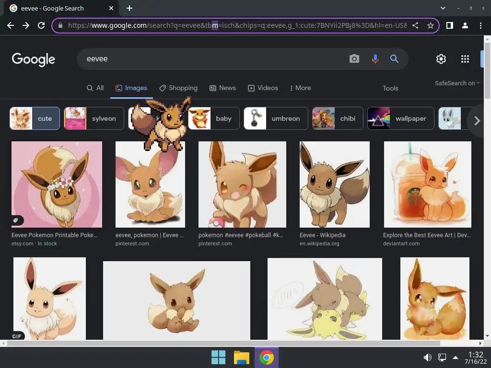The image size is (491, 368).
Task: Select the baby filter chip
Action: (214, 118)
